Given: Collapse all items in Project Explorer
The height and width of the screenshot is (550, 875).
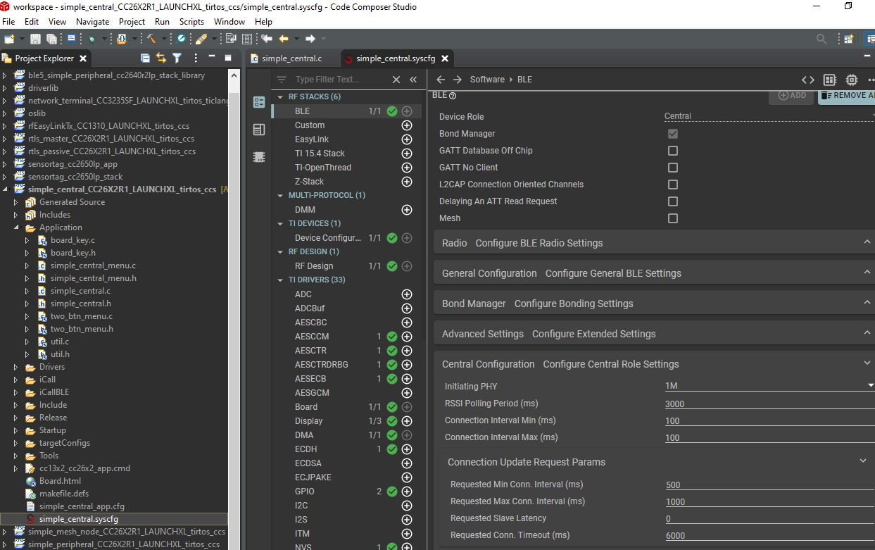Looking at the screenshot, I should pos(145,58).
